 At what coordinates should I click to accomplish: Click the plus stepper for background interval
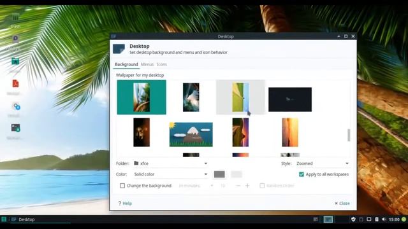(x=247, y=186)
